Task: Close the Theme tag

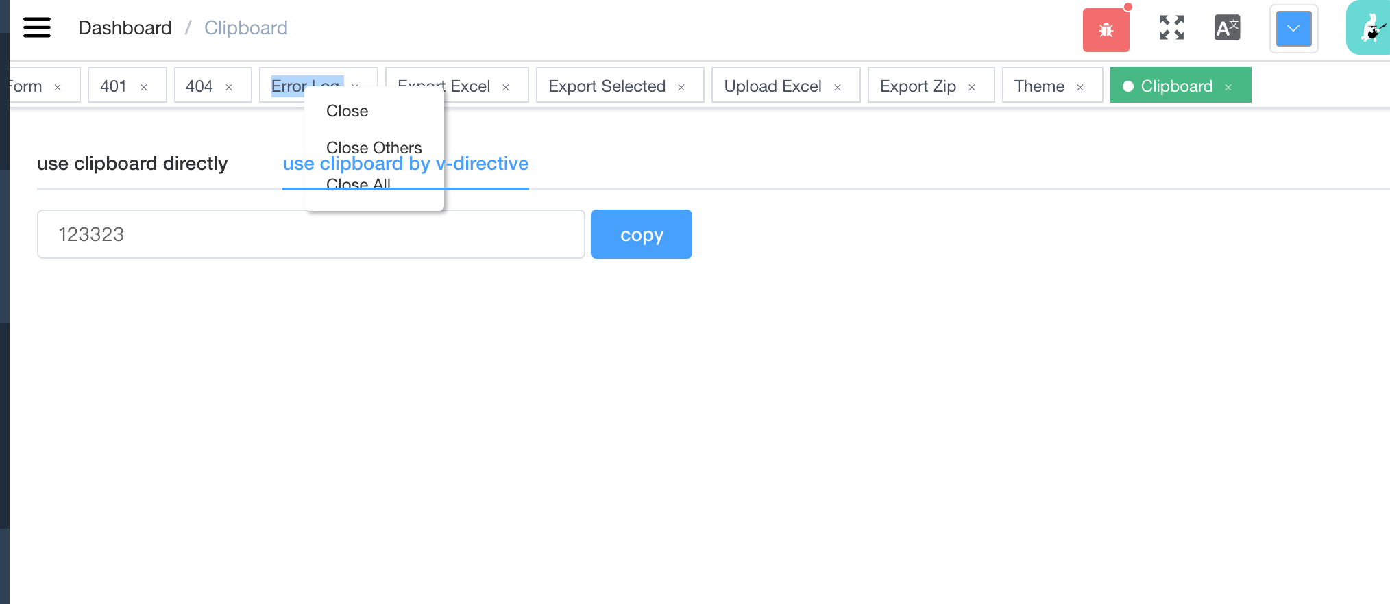Action: click(x=1079, y=87)
